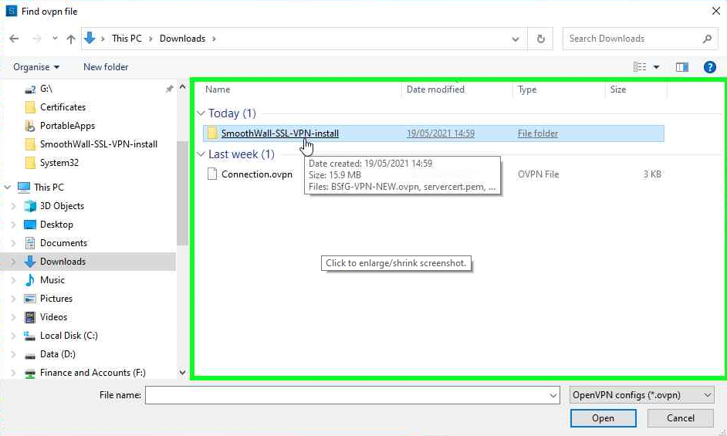Expand the Music node
Image resolution: width=727 pixels, height=436 pixels.
pos(13,280)
